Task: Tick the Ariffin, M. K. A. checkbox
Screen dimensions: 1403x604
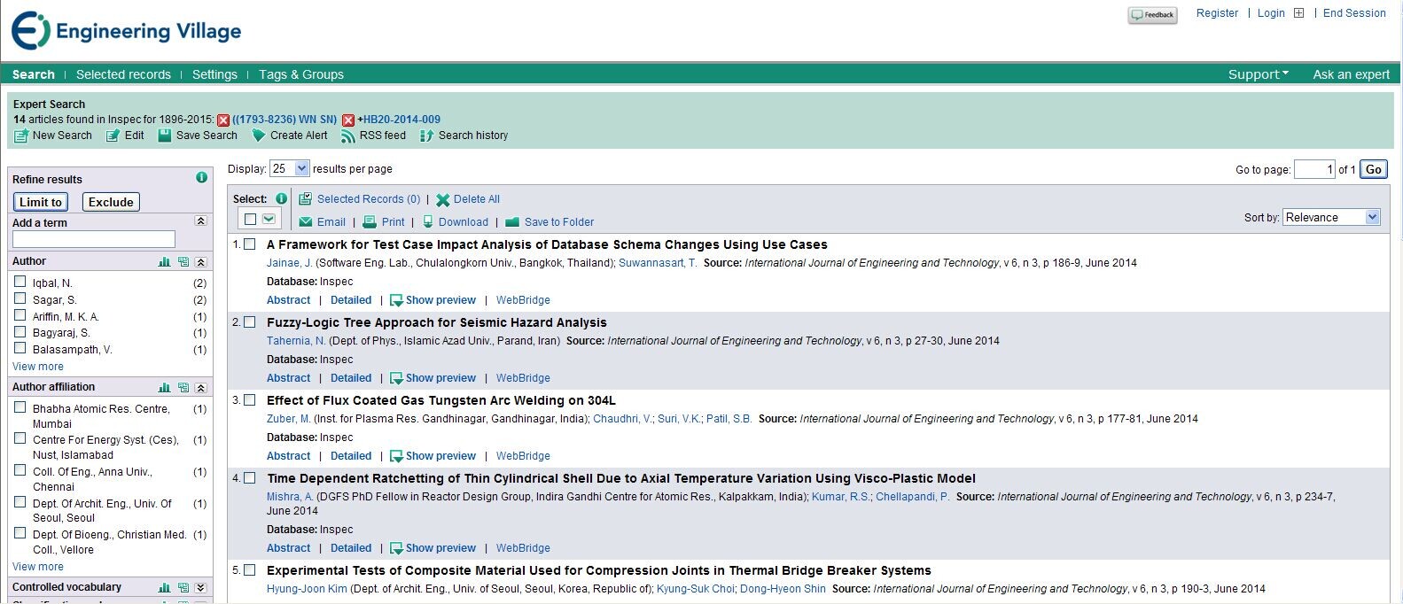Action: click(20, 315)
